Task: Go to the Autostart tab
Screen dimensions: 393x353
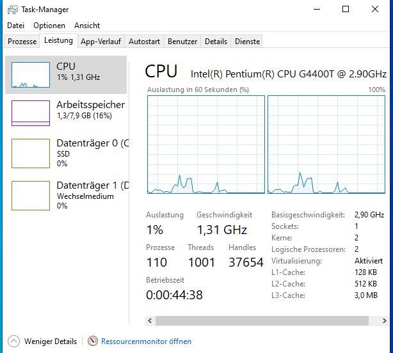Action: point(144,42)
